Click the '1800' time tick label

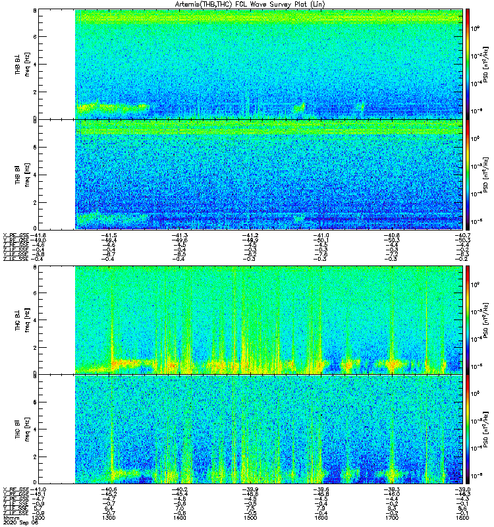(x=462, y=518)
